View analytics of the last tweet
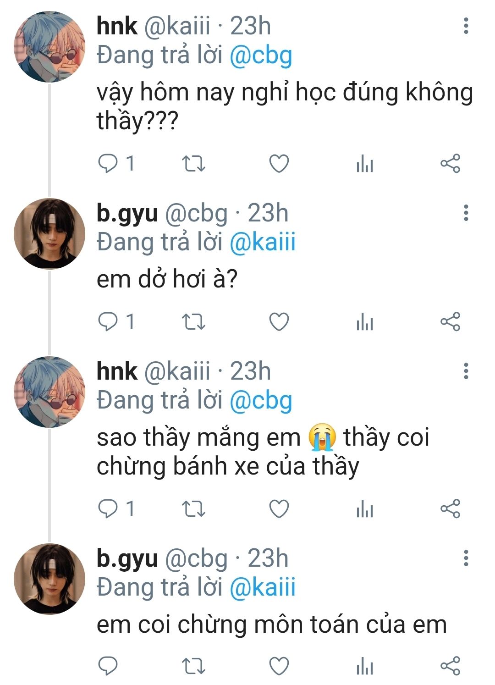Image resolution: width=495 pixels, height=685 pixels. (365, 666)
